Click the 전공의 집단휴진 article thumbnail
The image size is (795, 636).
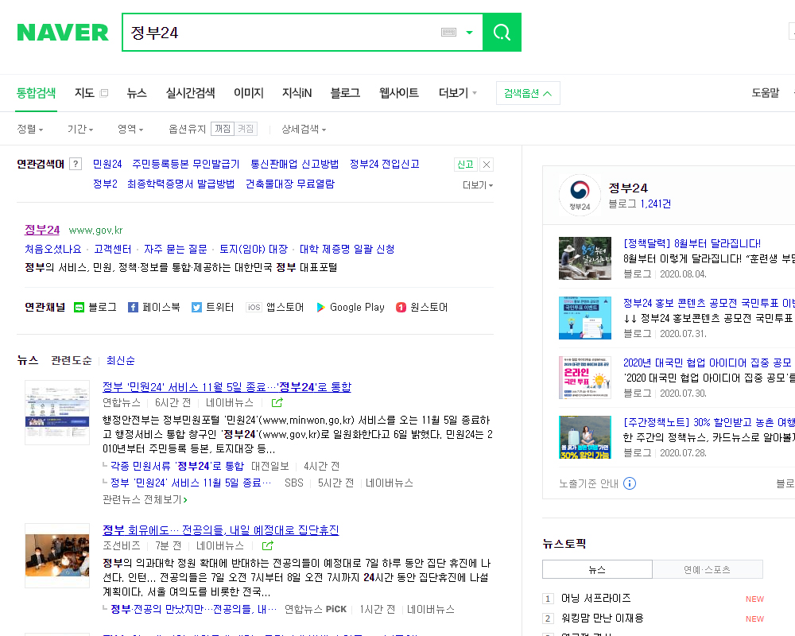click(x=57, y=556)
